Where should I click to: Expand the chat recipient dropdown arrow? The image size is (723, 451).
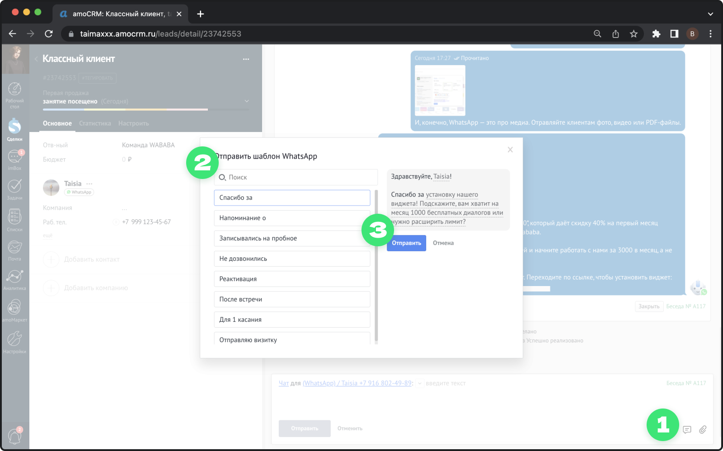coord(419,383)
